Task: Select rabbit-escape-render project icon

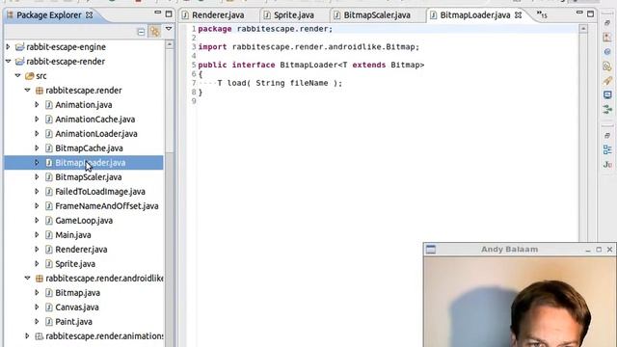Action: (19, 62)
